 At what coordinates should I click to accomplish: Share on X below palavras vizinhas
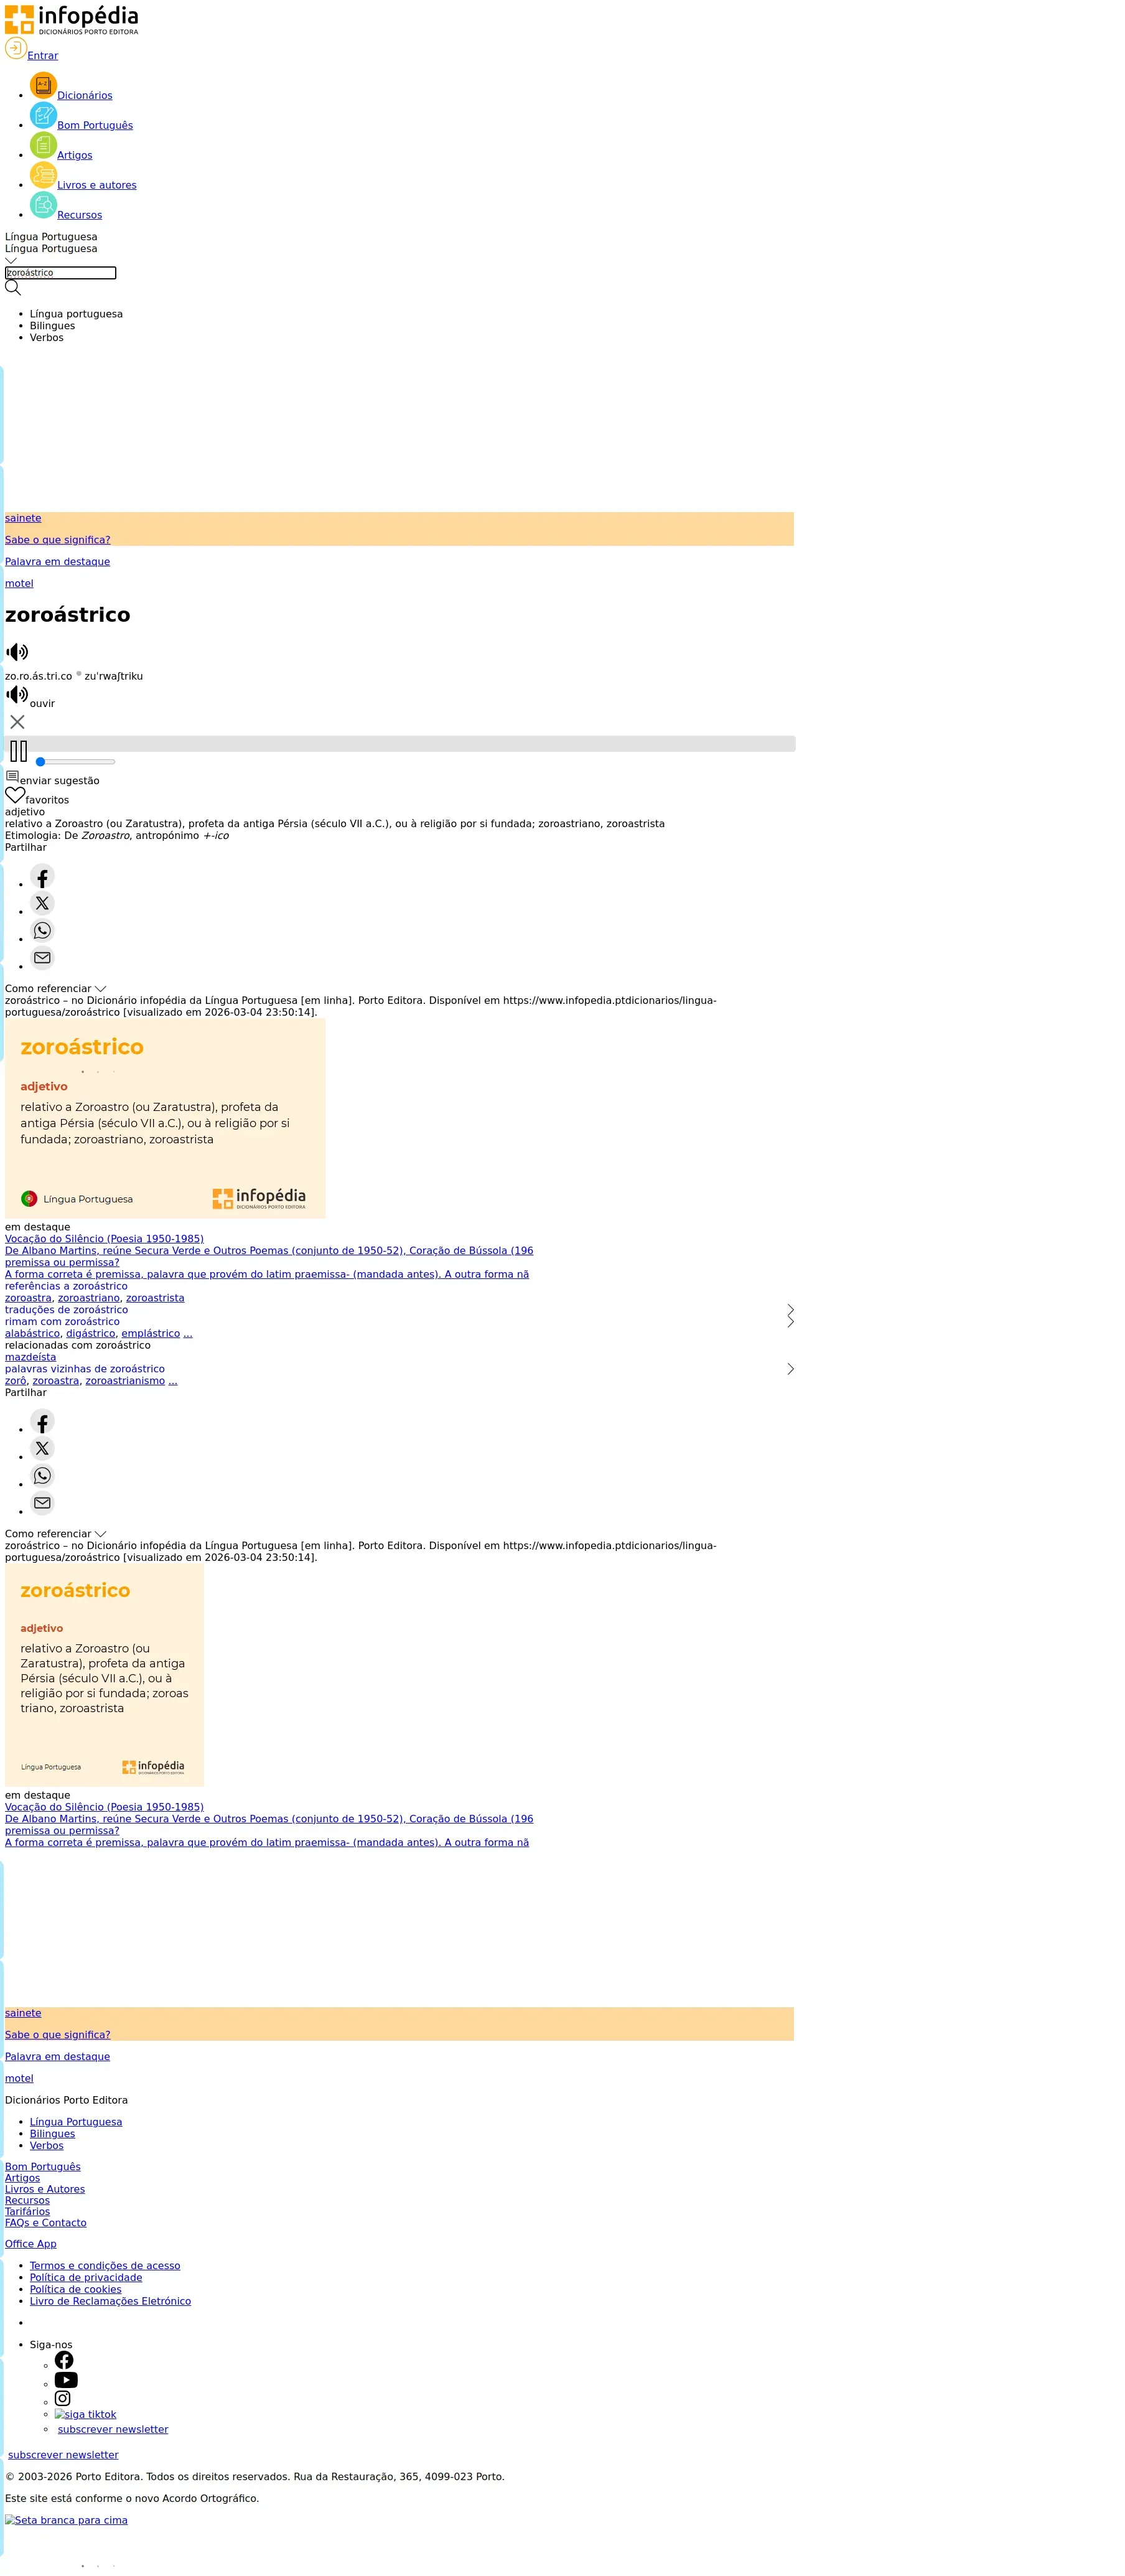[x=42, y=1449]
